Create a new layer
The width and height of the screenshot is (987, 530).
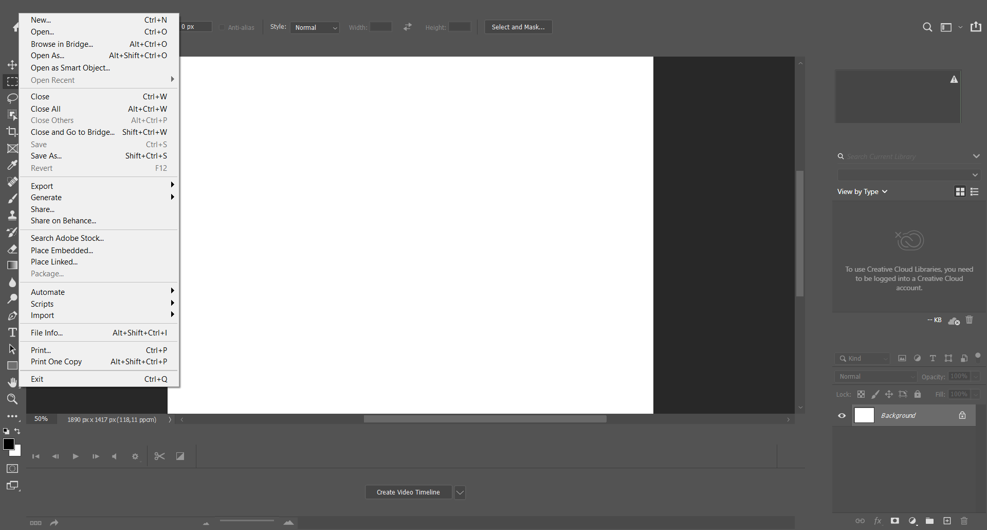tap(947, 521)
